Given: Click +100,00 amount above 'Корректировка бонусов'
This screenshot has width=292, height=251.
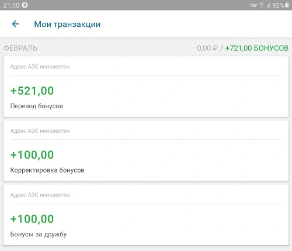Looking at the screenshot, I should click(x=32, y=155).
